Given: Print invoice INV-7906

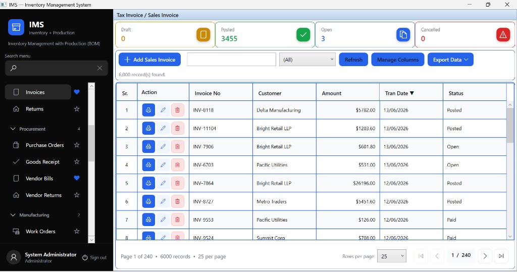Looking at the screenshot, I should [x=148, y=146].
